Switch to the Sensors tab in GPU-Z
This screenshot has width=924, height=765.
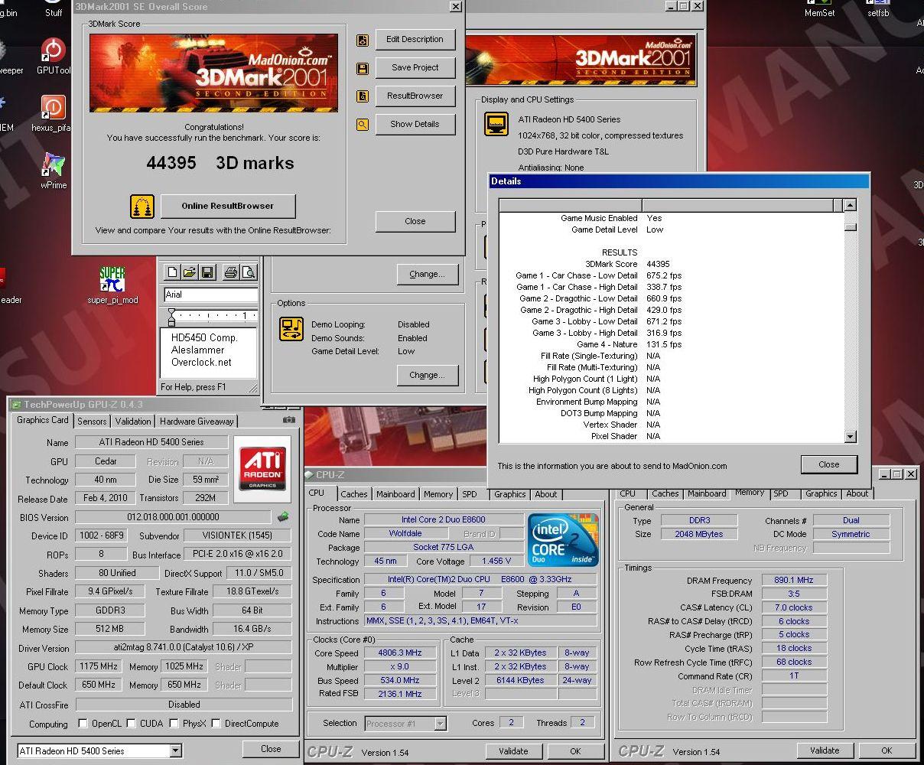(x=92, y=422)
